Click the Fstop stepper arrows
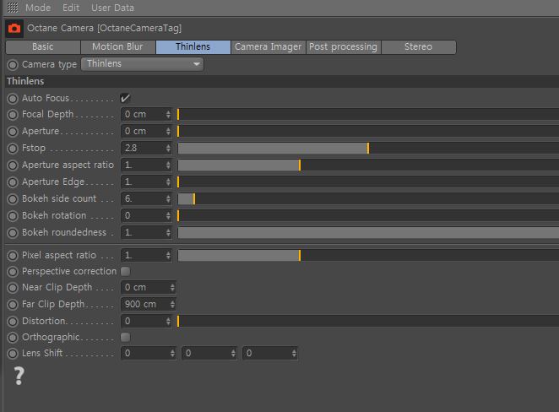 tap(168, 148)
